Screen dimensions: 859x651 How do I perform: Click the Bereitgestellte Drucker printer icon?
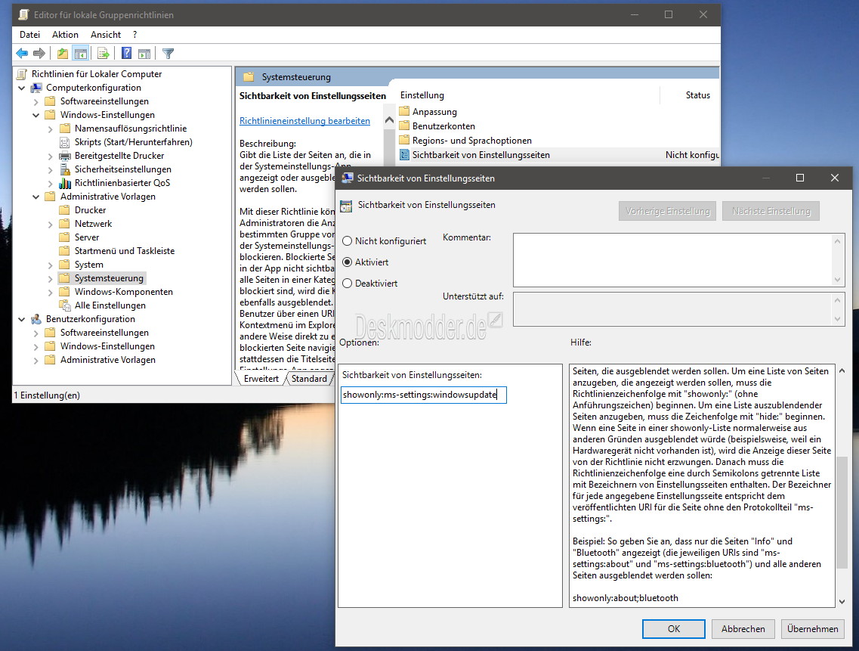coord(65,155)
